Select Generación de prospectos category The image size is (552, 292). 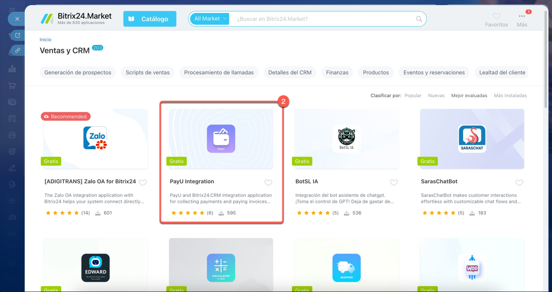78,72
